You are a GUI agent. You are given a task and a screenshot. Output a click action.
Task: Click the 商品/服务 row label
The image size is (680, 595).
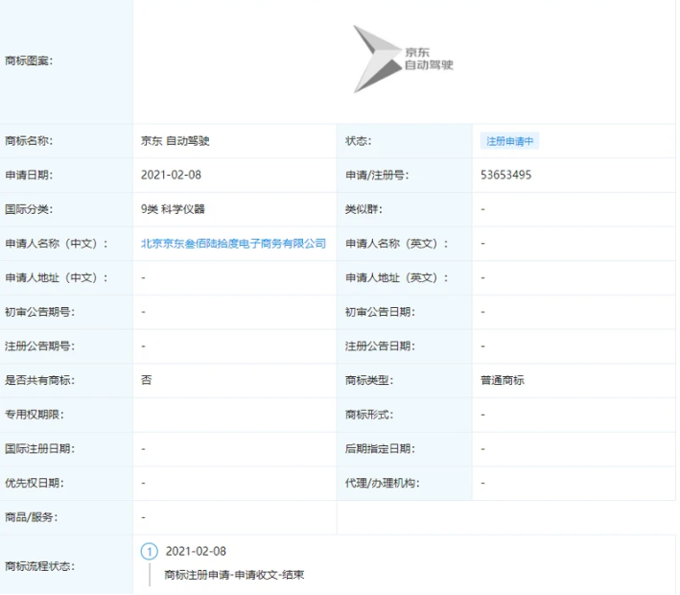tap(31, 518)
